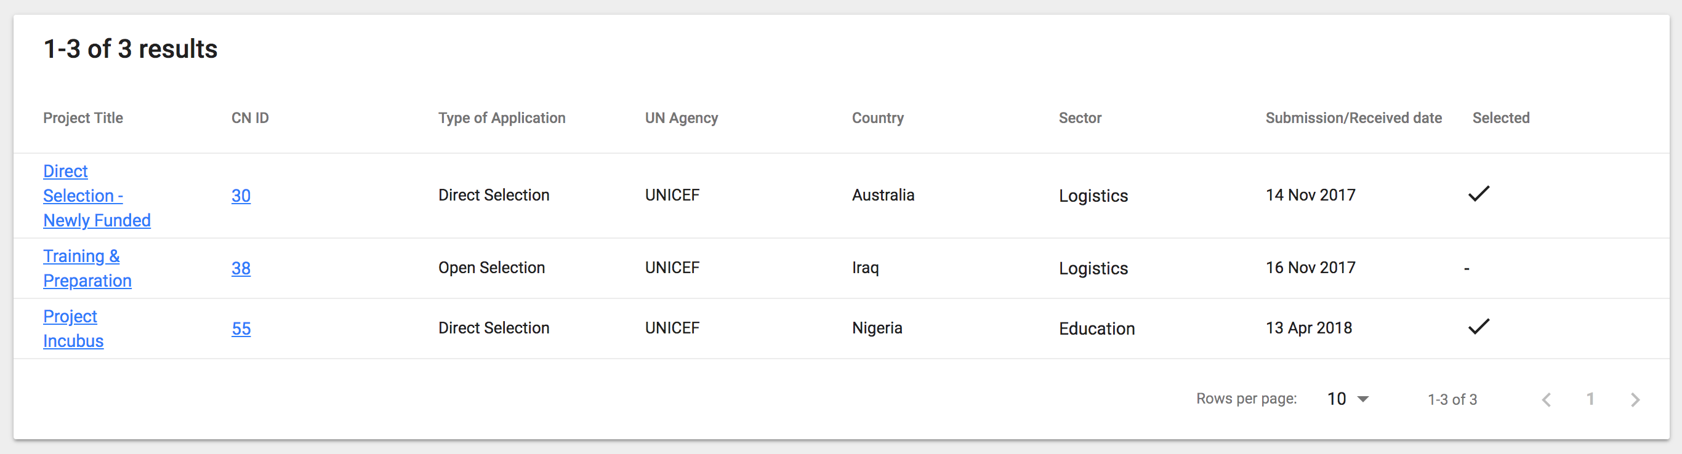Click the Project Title column header
The width and height of the screenshot is (1682, 454).
point(83,118)
